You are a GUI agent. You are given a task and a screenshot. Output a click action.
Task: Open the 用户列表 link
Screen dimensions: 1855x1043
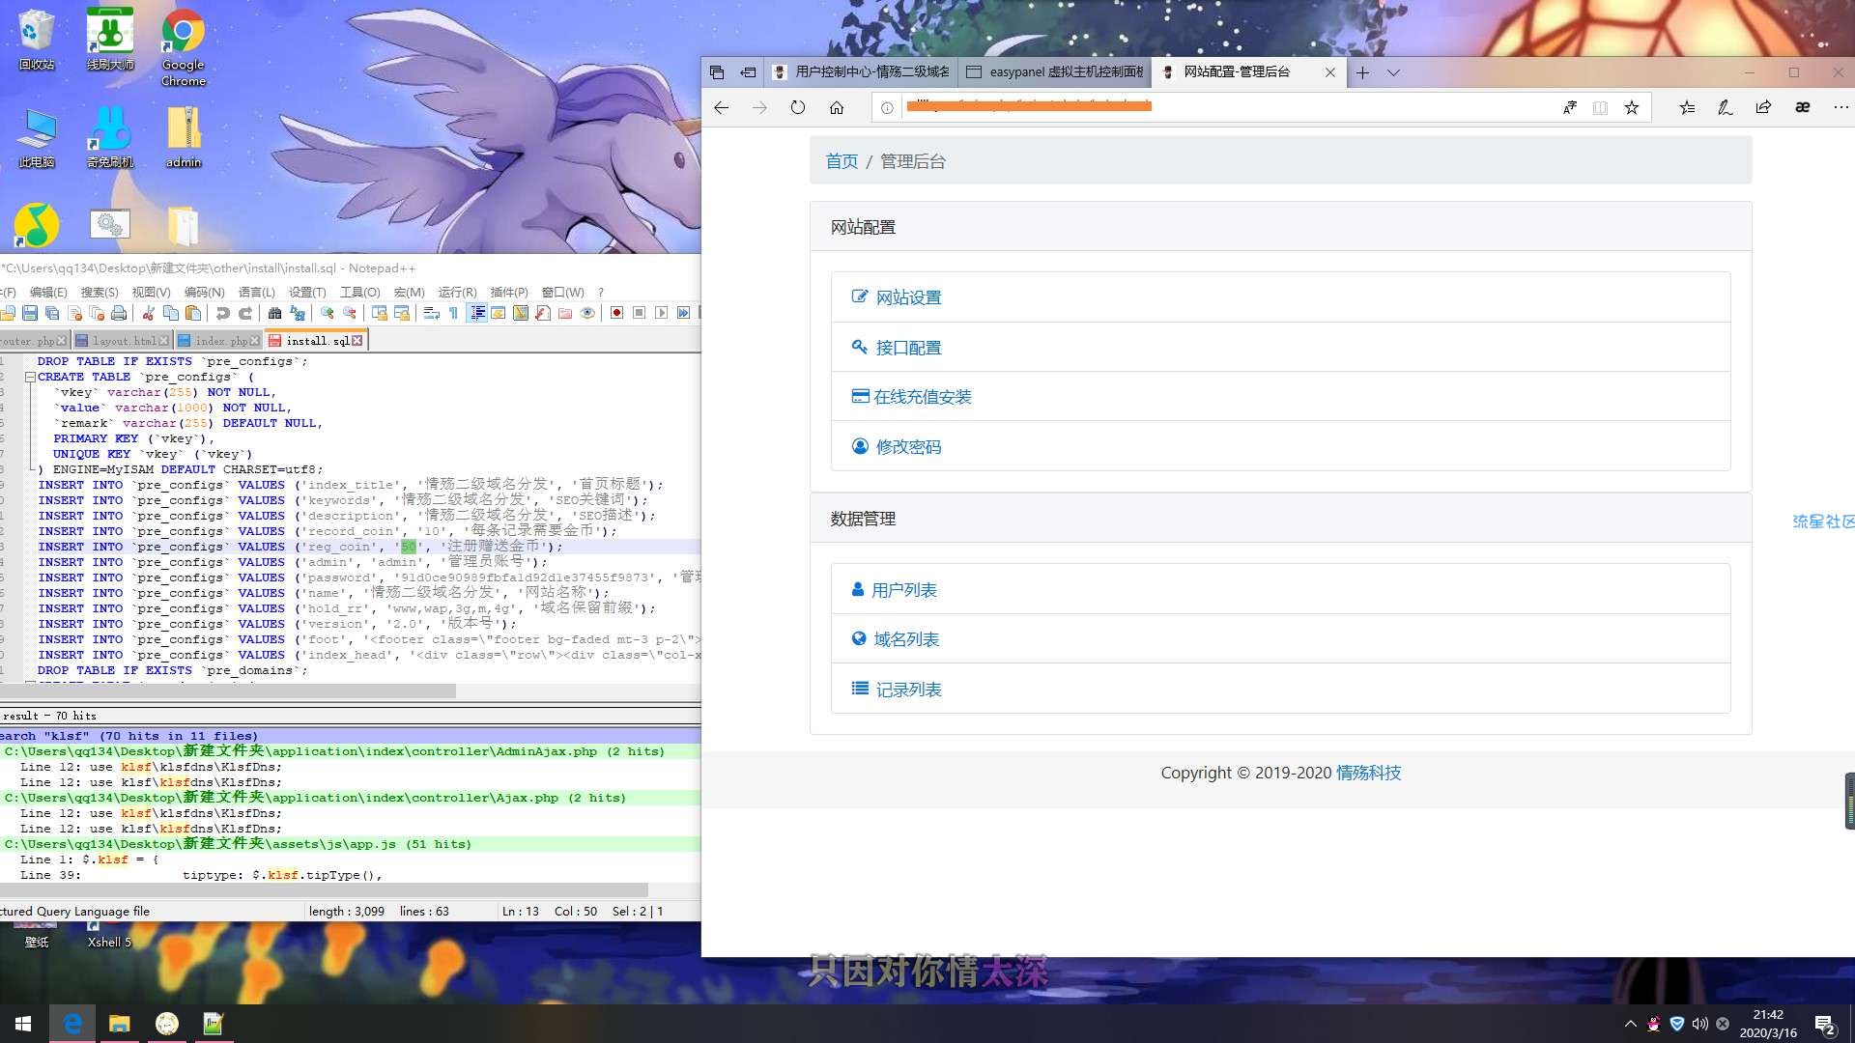[x=903, y=590]
